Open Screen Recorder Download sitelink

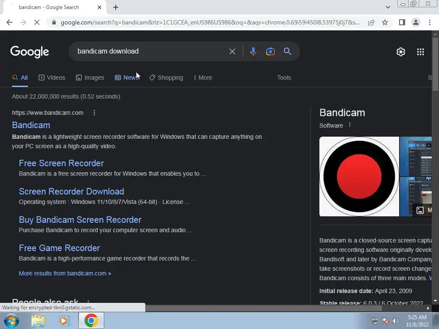click(x=72, y=191)
